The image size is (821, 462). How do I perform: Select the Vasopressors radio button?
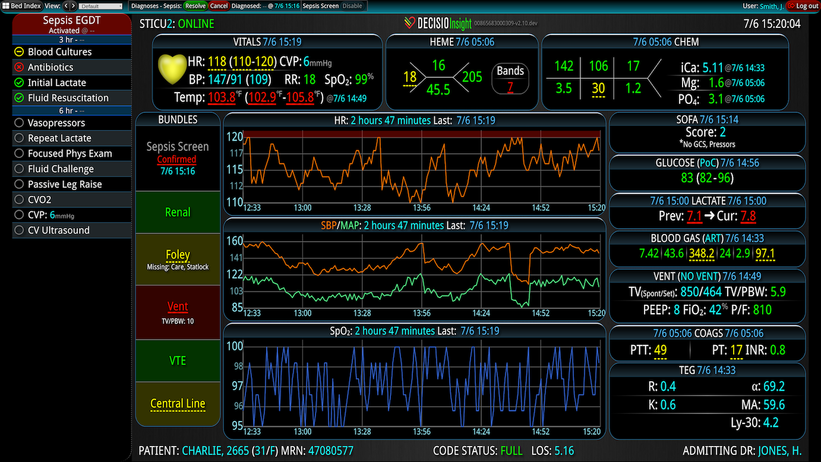(x=19, y=123)
